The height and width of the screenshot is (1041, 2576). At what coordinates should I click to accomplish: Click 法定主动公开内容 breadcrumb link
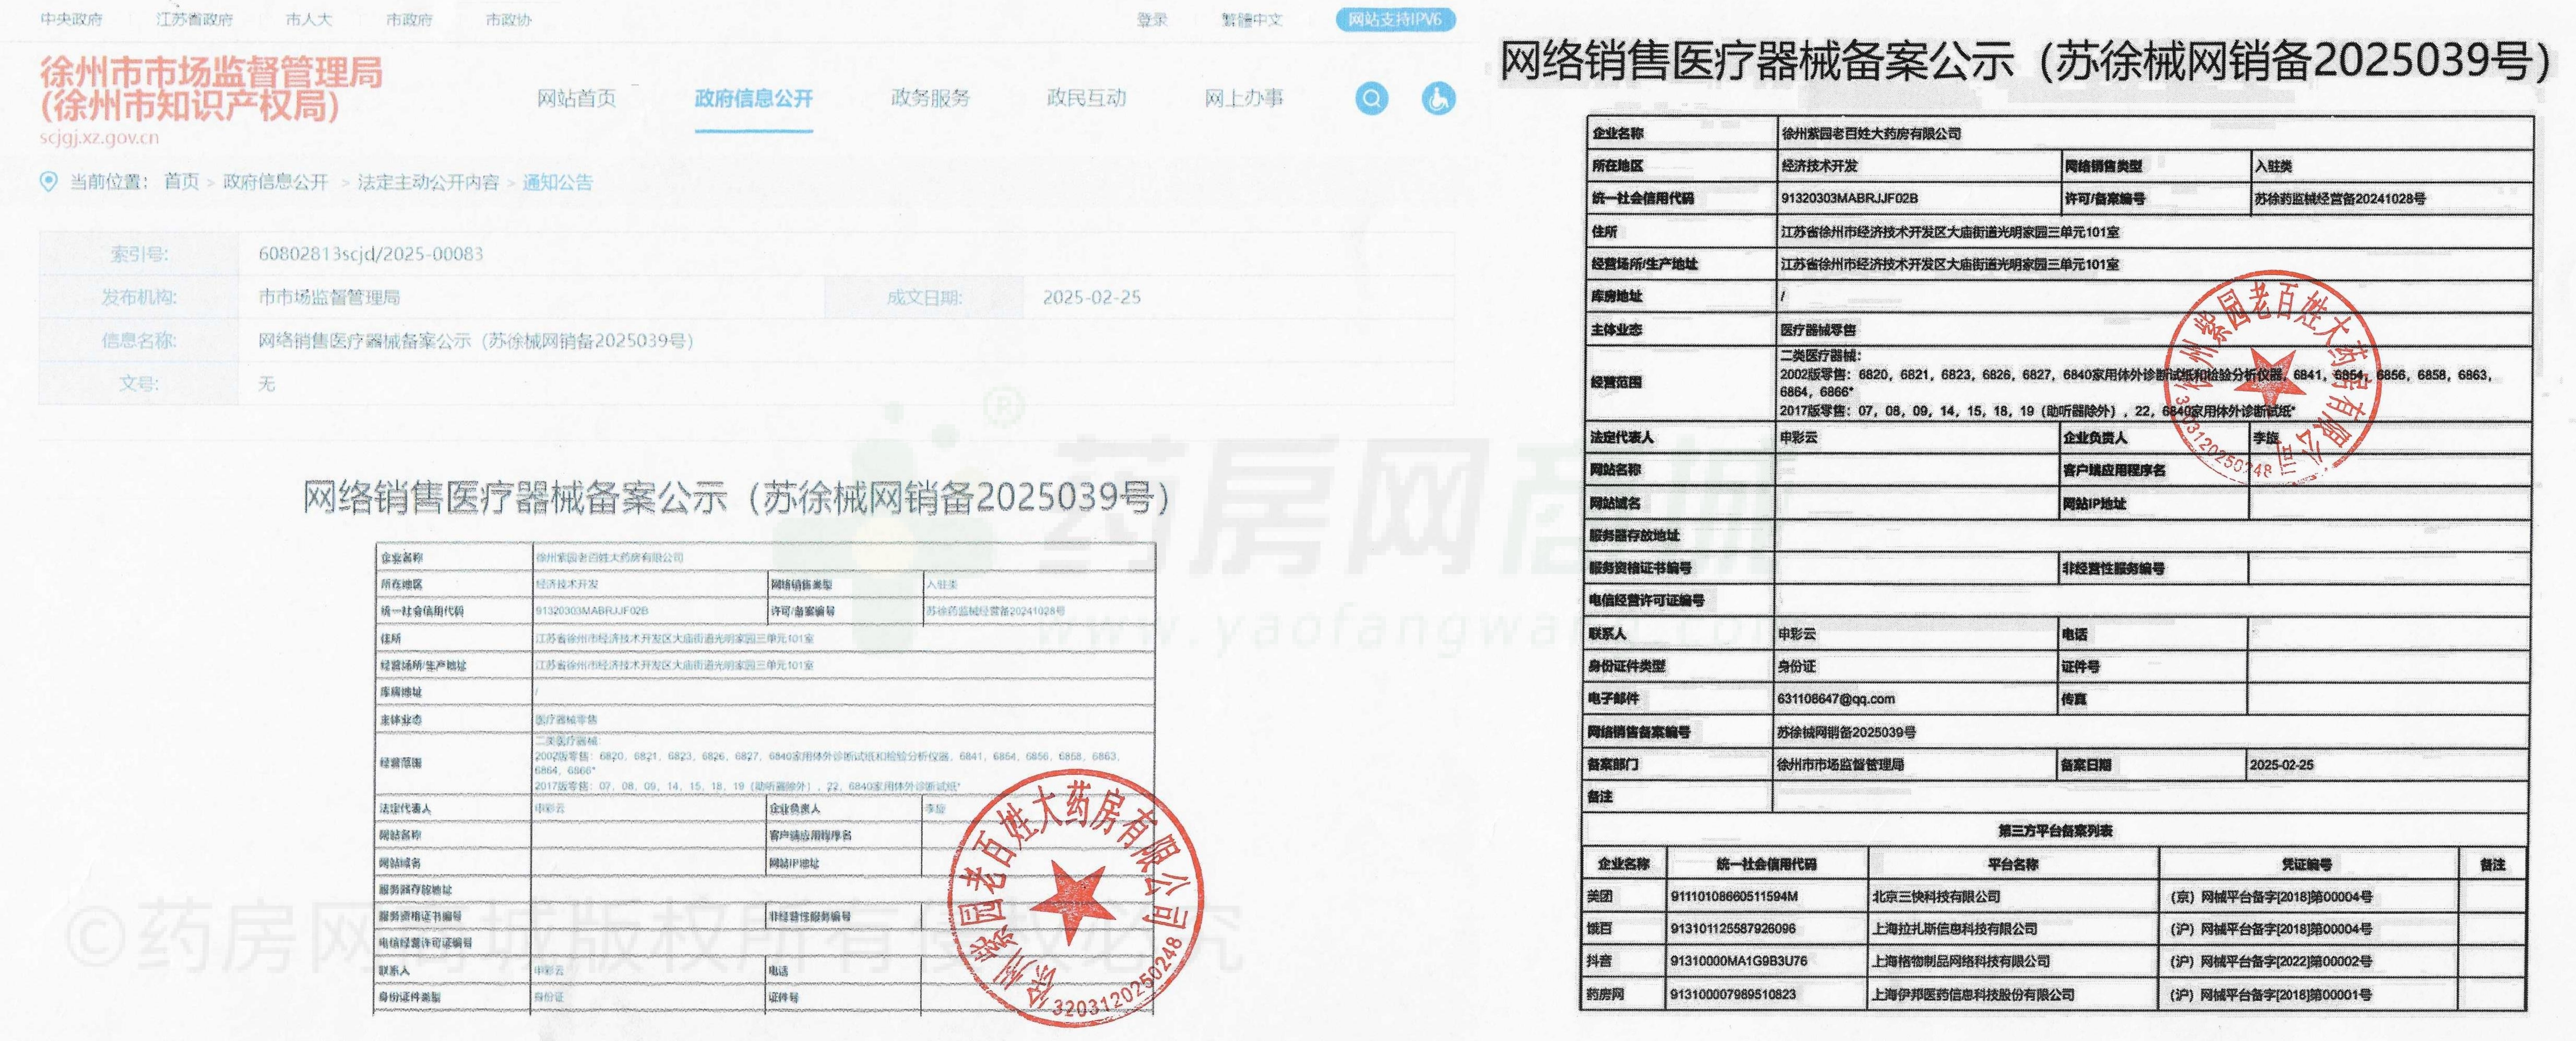click(428, 182)
